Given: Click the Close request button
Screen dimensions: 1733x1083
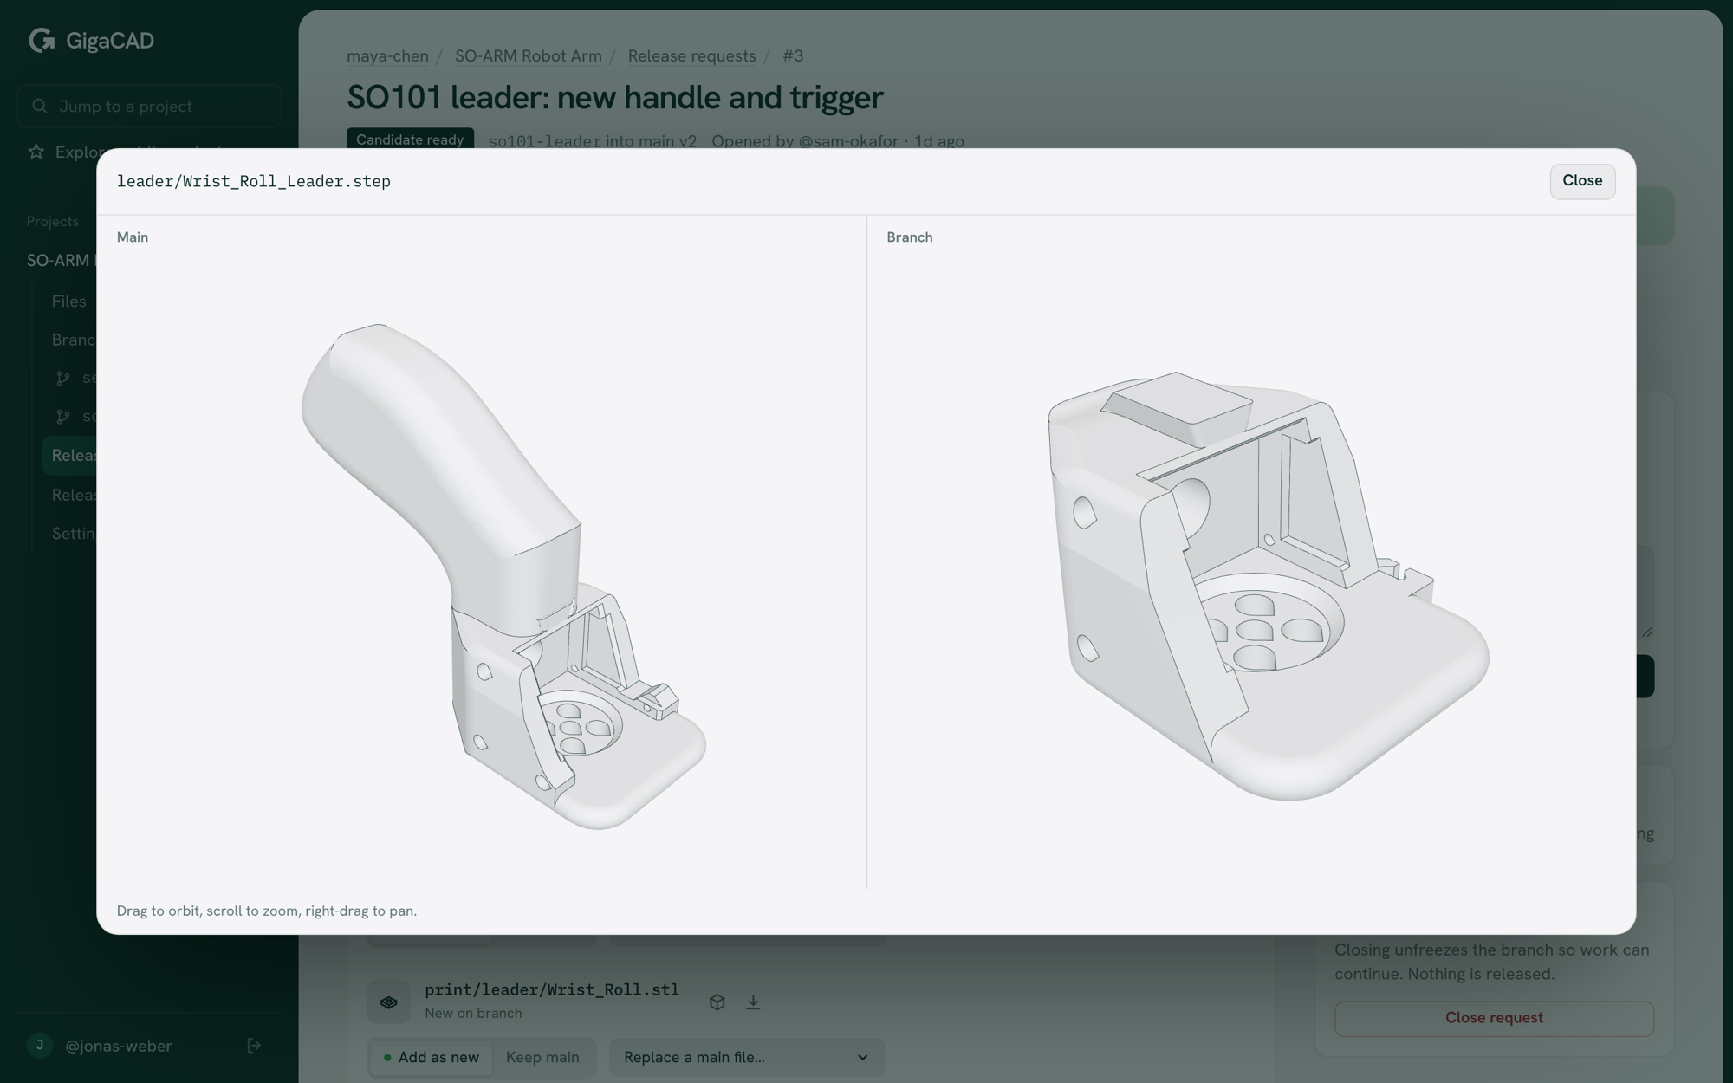Looking at the screenshot, I should click(1494, 1018).
